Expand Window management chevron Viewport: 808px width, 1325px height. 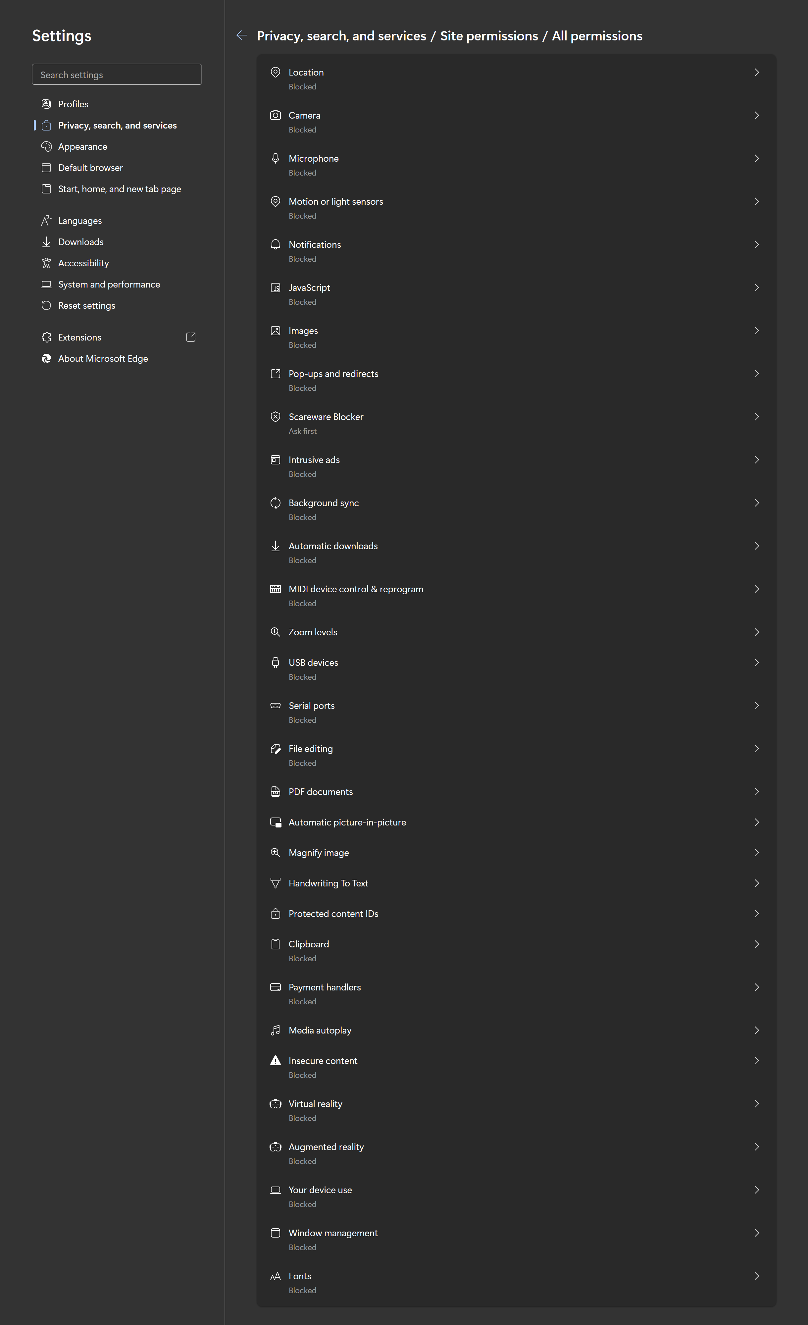pos(756,1233)
